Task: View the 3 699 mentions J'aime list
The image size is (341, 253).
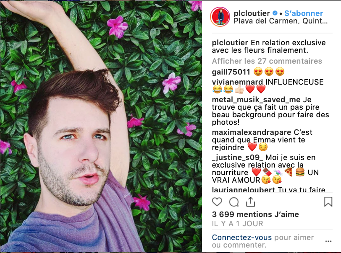Action: click(x=255, y=214)
